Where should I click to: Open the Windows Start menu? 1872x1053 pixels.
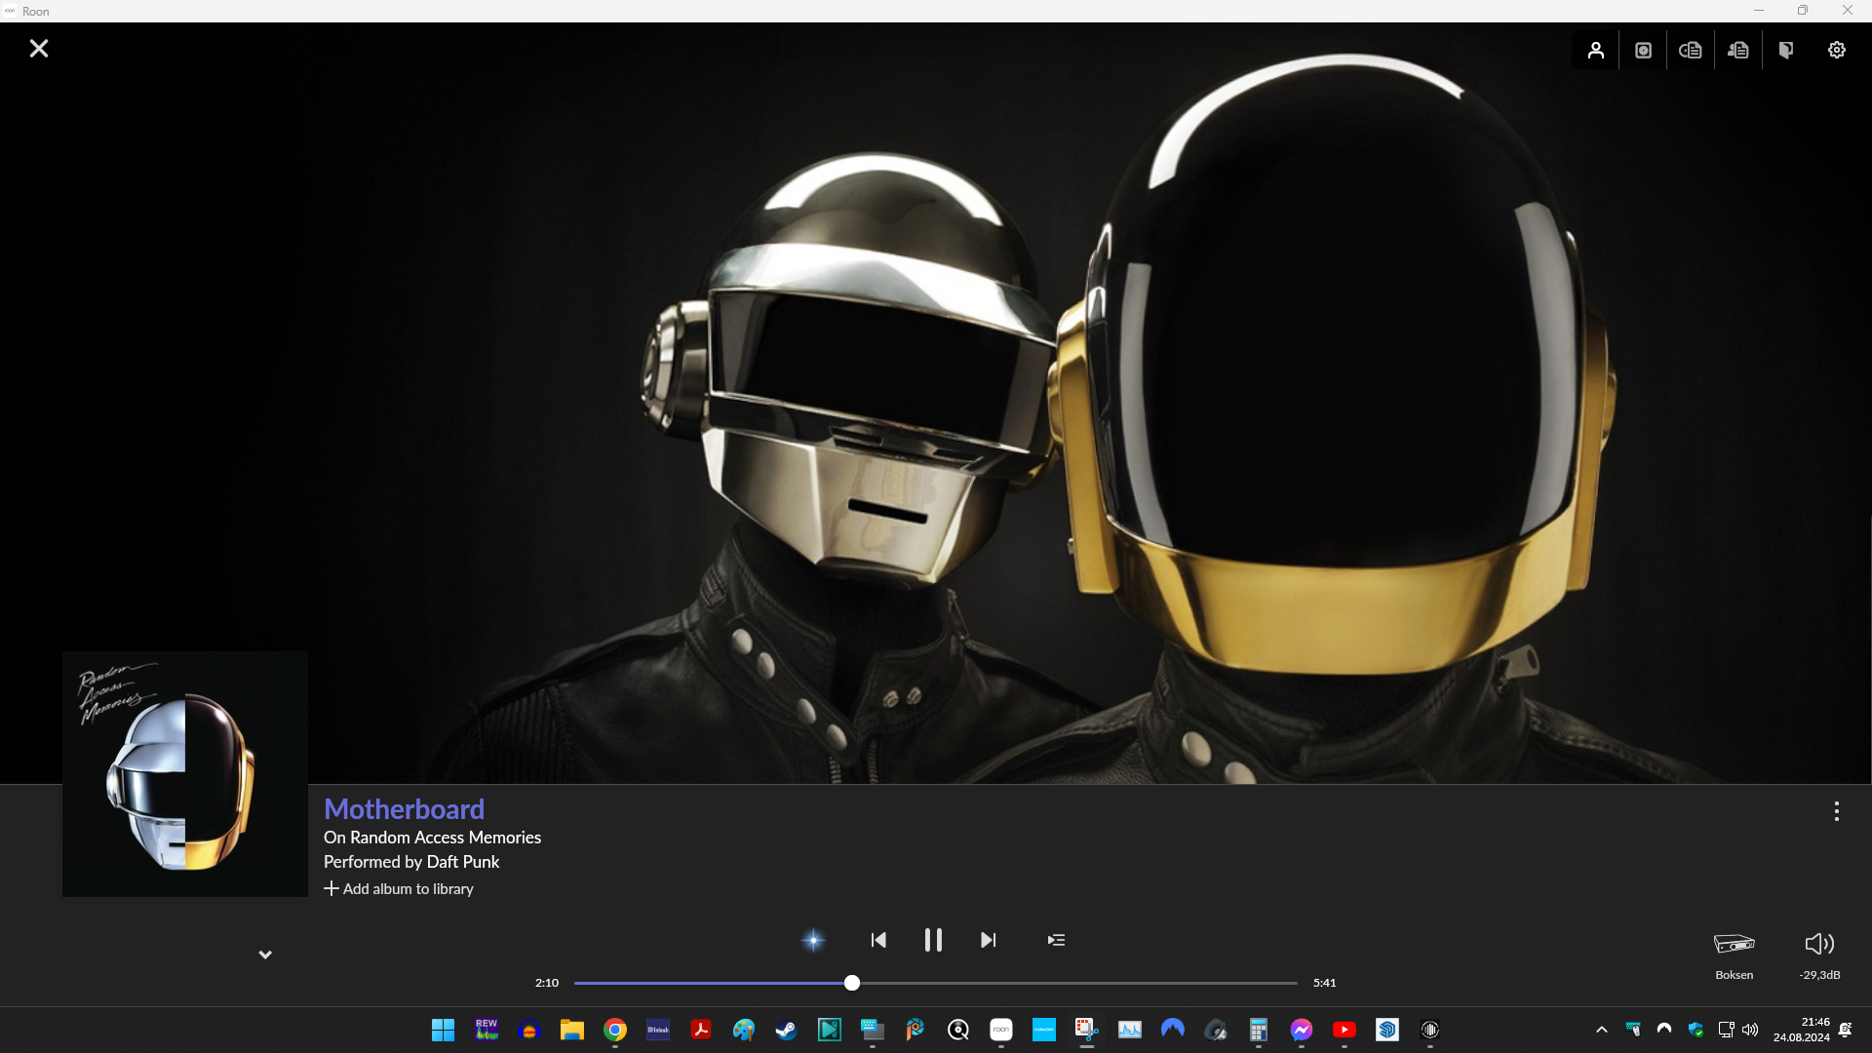click(x=444, y=1030)
